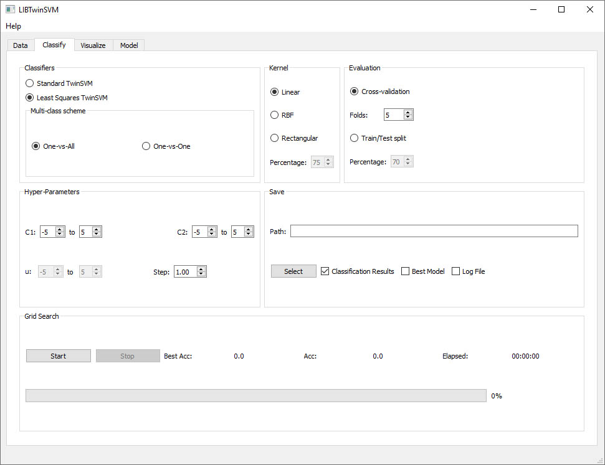The image size is (605, 465).
Task: Click the Step value field showing 1.00
Action: tap(185, 272)
